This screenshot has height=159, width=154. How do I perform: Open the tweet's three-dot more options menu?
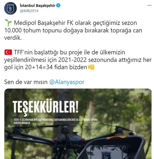click(x=149, y=5)
